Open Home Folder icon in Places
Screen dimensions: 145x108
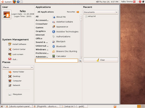point(10,72)
